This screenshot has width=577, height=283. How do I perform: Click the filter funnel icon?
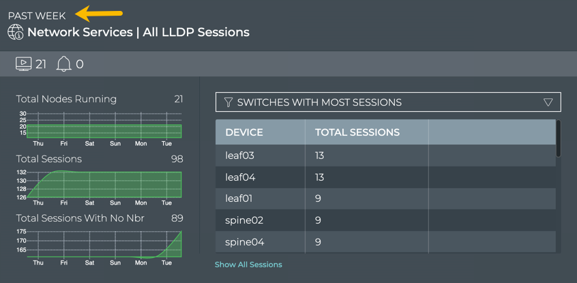click(228, 102)
